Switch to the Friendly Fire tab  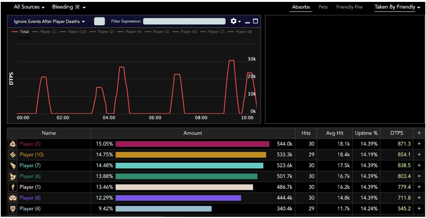349,7
